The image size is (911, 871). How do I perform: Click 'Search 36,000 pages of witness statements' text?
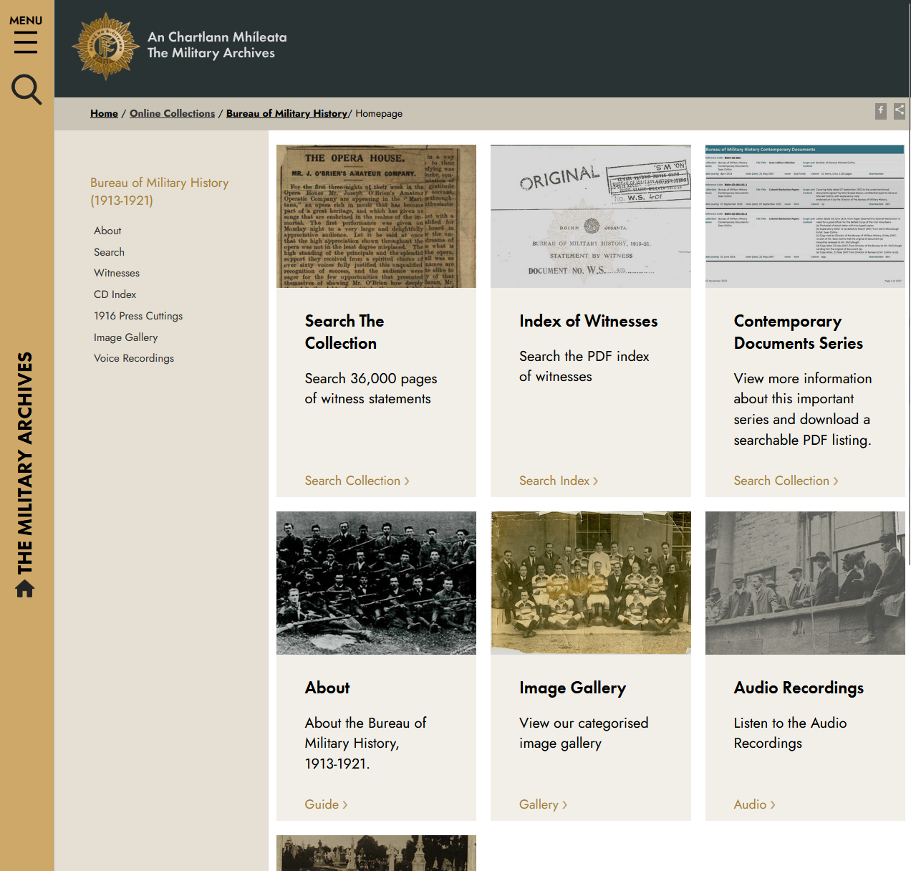370,388
